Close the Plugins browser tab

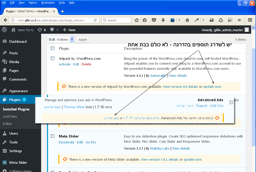(54, 11)
